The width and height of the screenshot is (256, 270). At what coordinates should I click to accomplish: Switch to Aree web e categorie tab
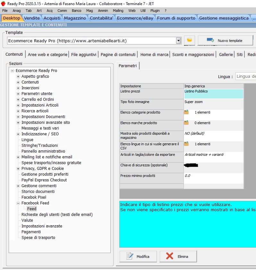(x=47, y=55)
